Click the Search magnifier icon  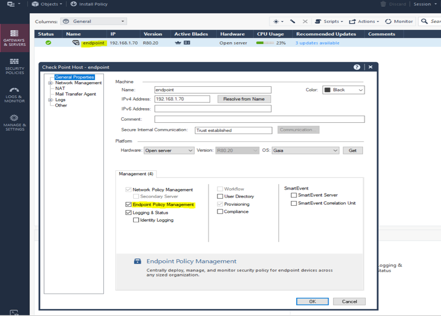coord(425,21)
